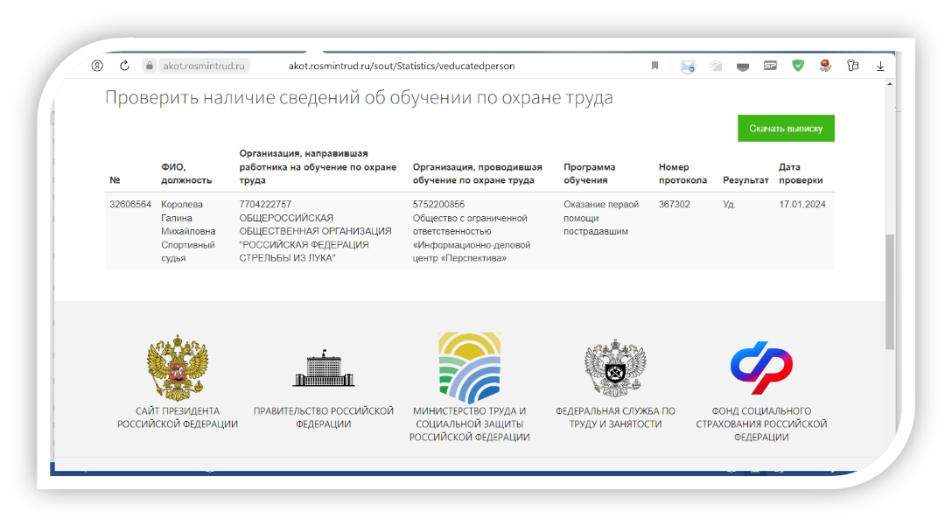This screenshot has height=526, width=952.
Task: Click the Фонд социального страхования logo
Action: 762,368
